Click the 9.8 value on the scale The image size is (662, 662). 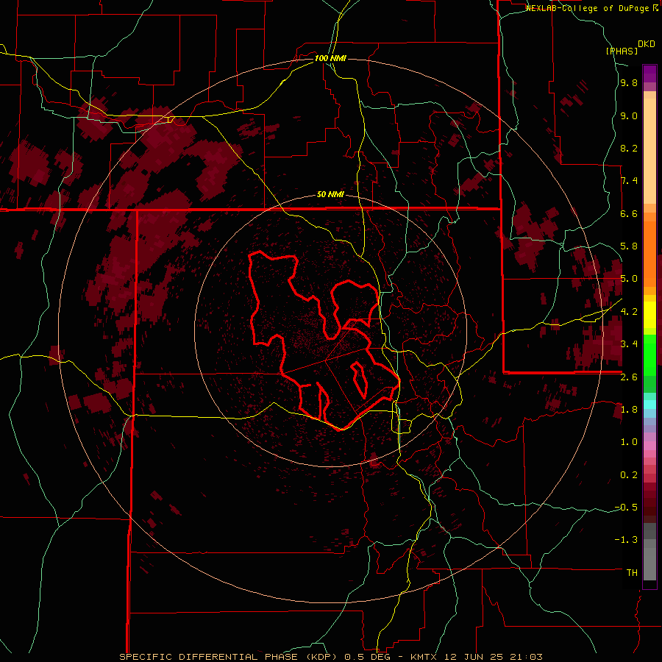tap(629, 83)
